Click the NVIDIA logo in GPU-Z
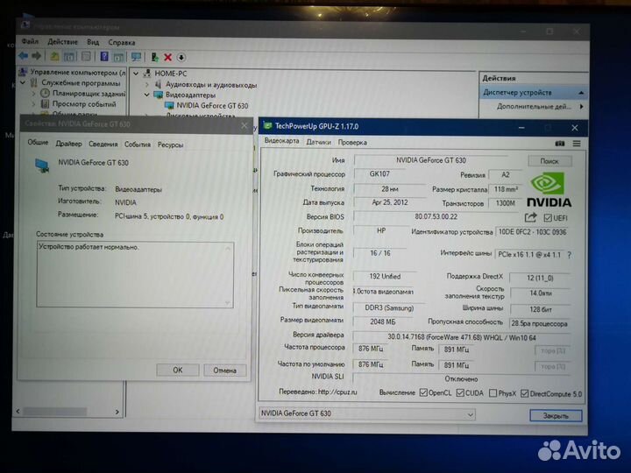This screenshot has height=473, width=631. (549, 189)
